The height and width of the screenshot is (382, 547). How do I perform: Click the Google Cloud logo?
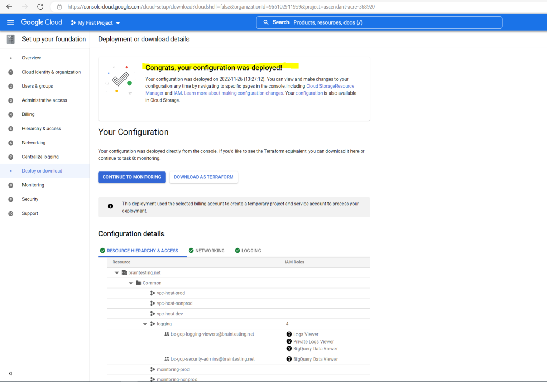point(42,22)
